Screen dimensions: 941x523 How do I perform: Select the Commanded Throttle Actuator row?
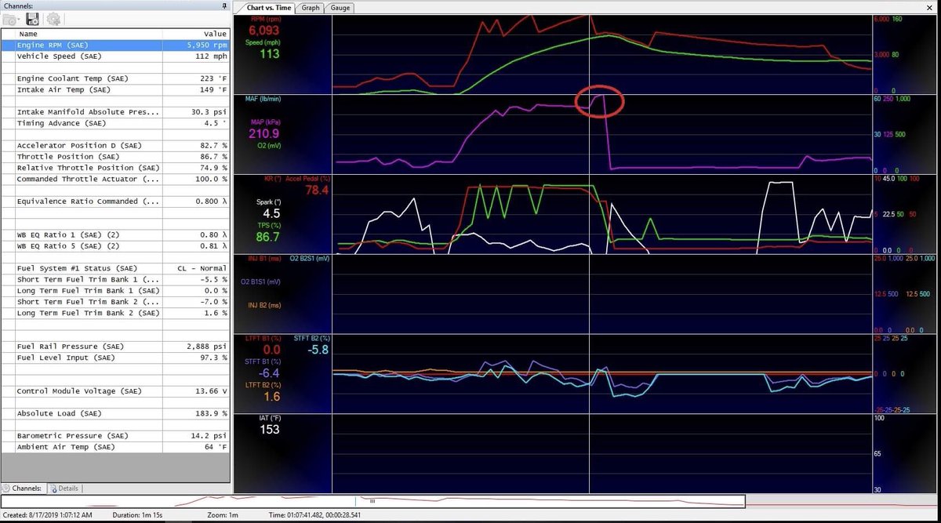coord(116,179)
